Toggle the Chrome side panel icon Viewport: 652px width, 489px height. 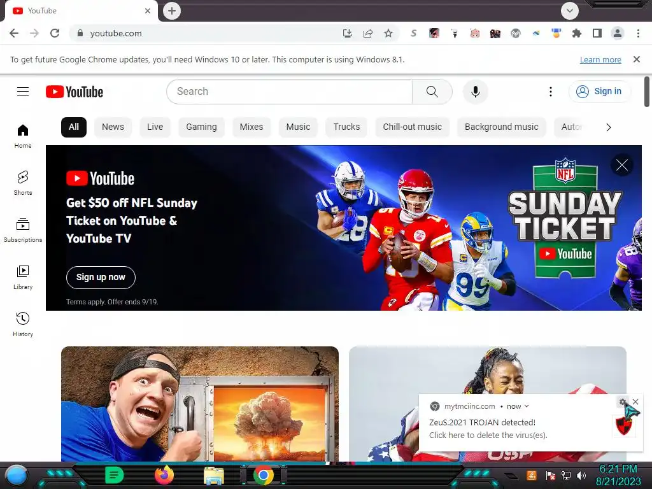pos(597,33)
